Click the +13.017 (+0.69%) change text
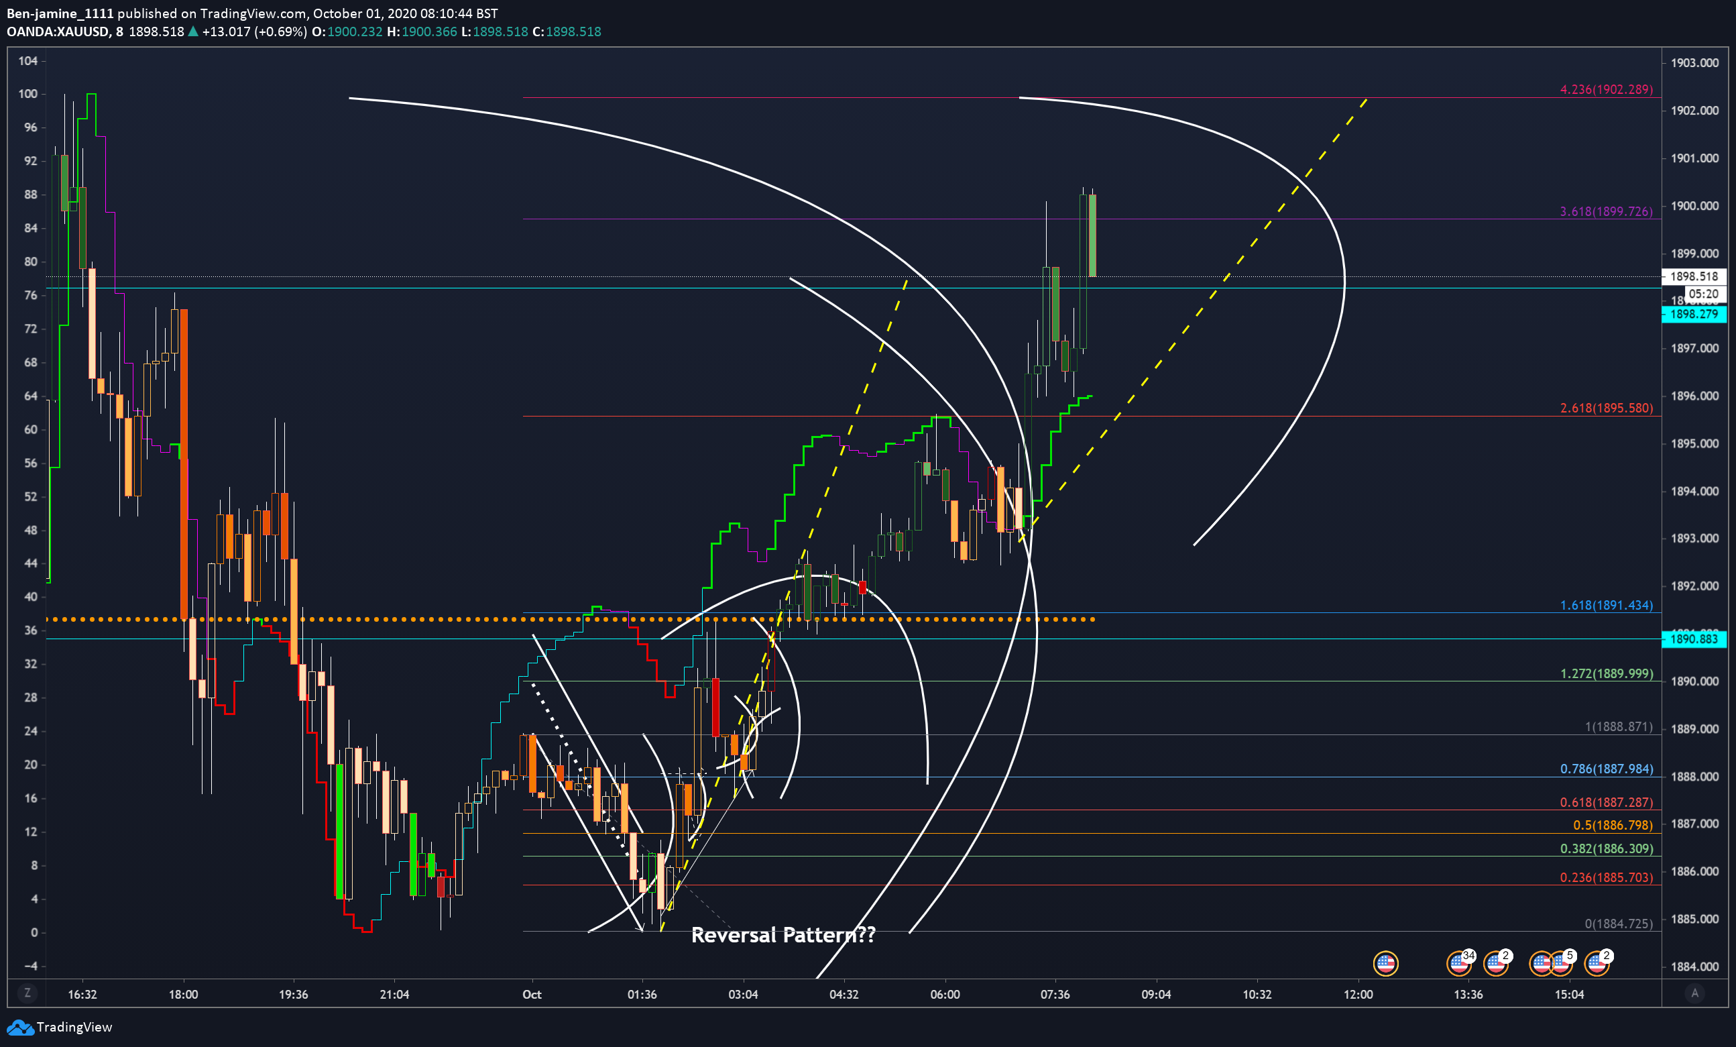This screenshot has height=1047, width=1736. click(x=254, y=32)
